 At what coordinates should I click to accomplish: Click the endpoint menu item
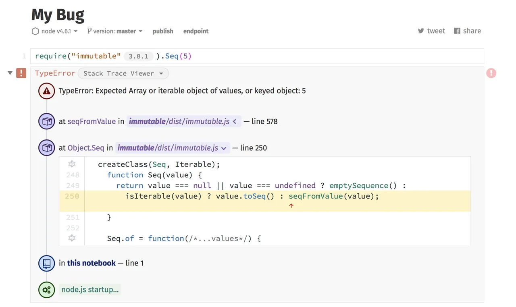pos(196,31)
